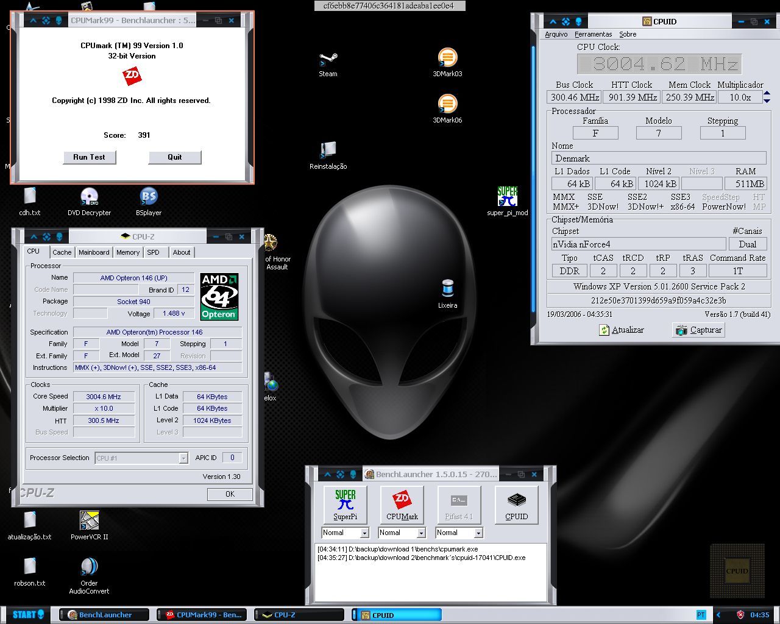This screenshot has width=780, height=624.
Task: Open the cdh.txt file icon
Action: click(29, 202)
